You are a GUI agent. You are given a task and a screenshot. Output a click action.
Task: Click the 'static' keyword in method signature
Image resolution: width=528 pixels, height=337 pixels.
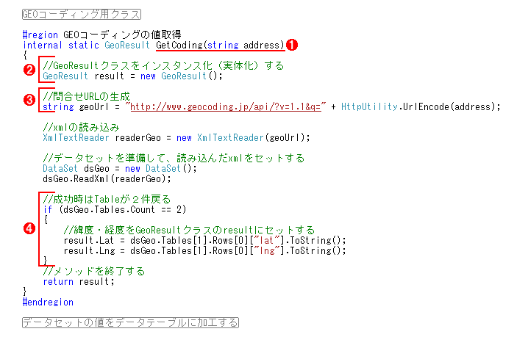84,45
